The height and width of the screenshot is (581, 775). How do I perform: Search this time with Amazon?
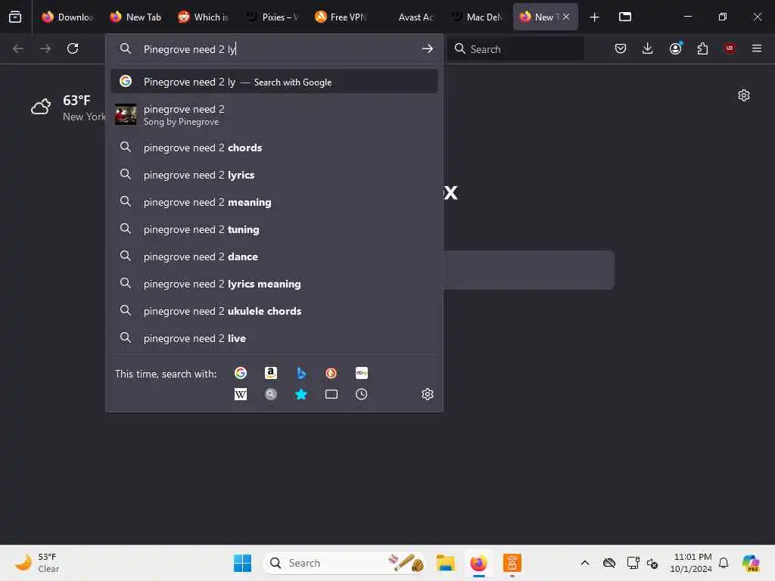(x=271, y=373)
